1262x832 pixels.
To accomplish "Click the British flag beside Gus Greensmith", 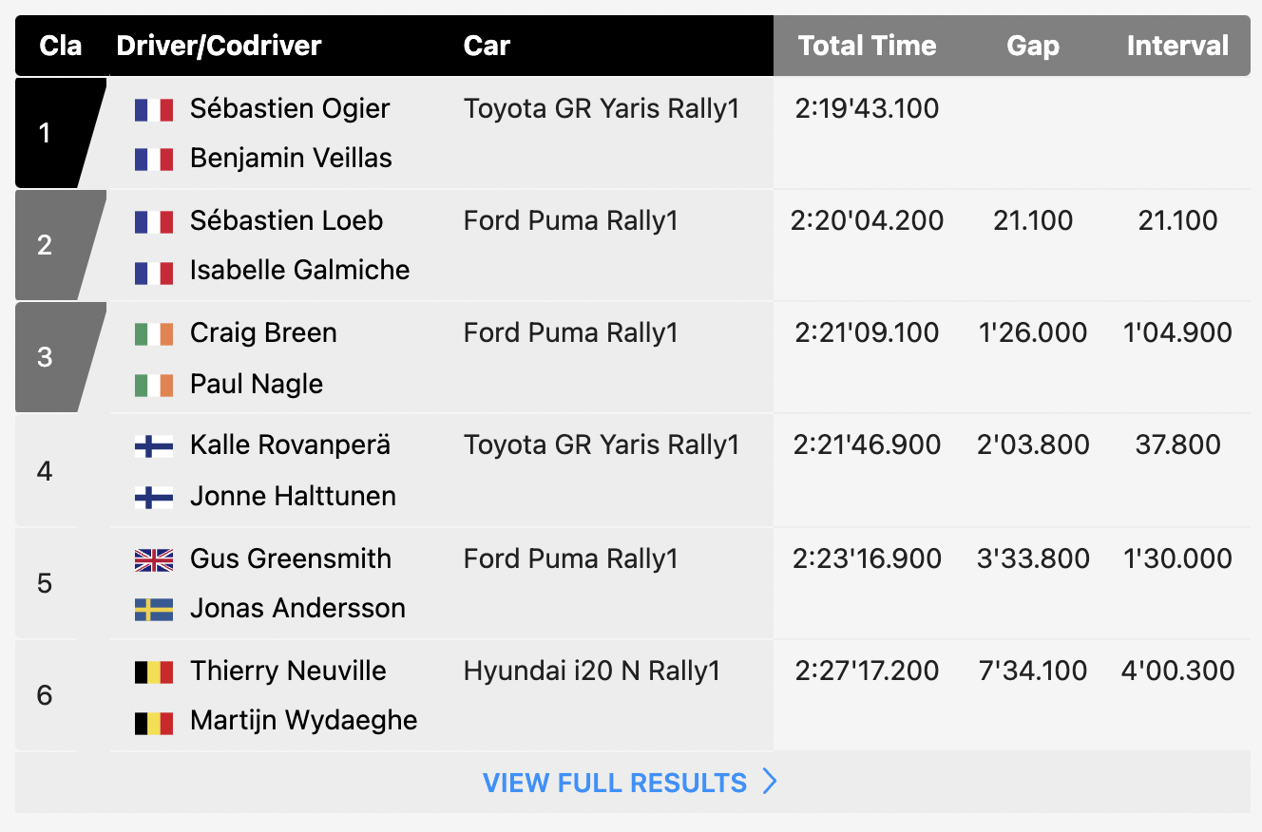I will pos(154,560).
